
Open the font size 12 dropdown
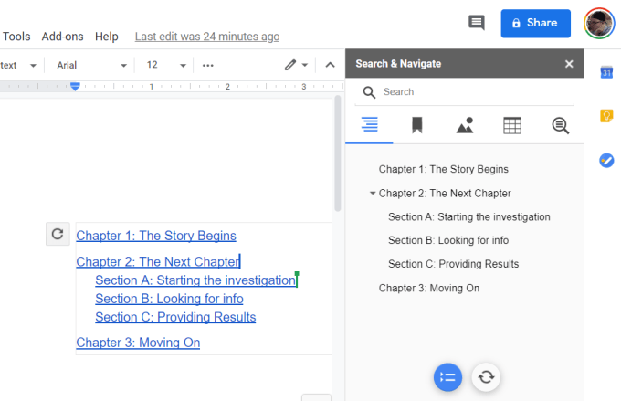166,65
